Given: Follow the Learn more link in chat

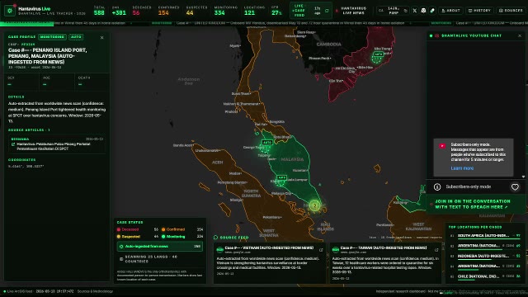Looking at the screenshot, I should [462, 168].
